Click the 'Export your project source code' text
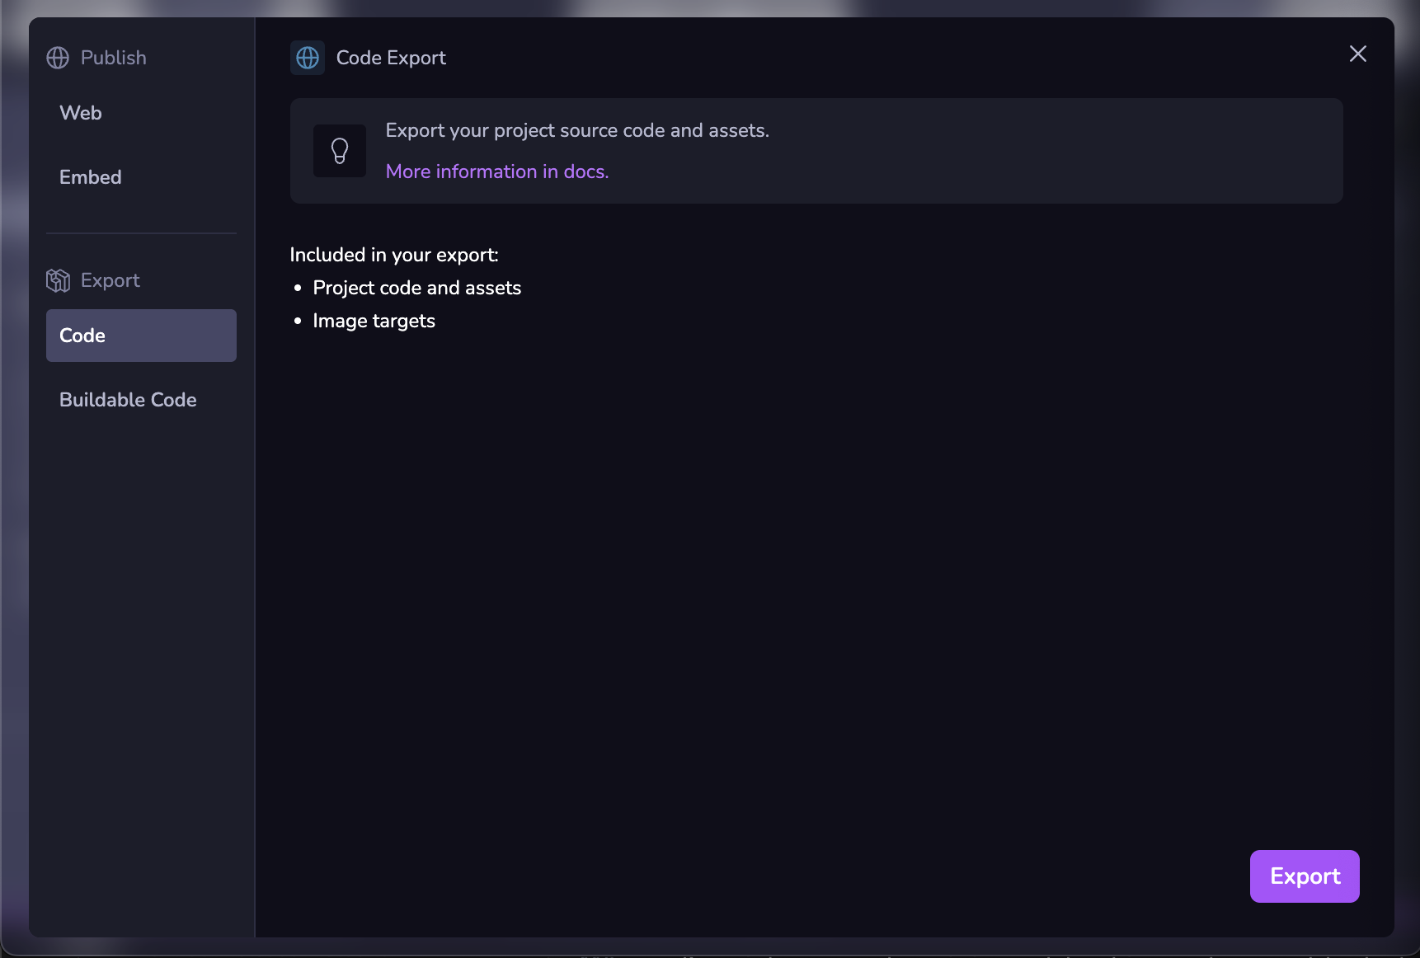This screenshot has width=1420, height=958. [x=577, y=130]
